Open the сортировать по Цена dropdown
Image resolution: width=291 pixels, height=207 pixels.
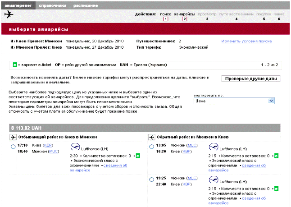[x=234, y=101]
